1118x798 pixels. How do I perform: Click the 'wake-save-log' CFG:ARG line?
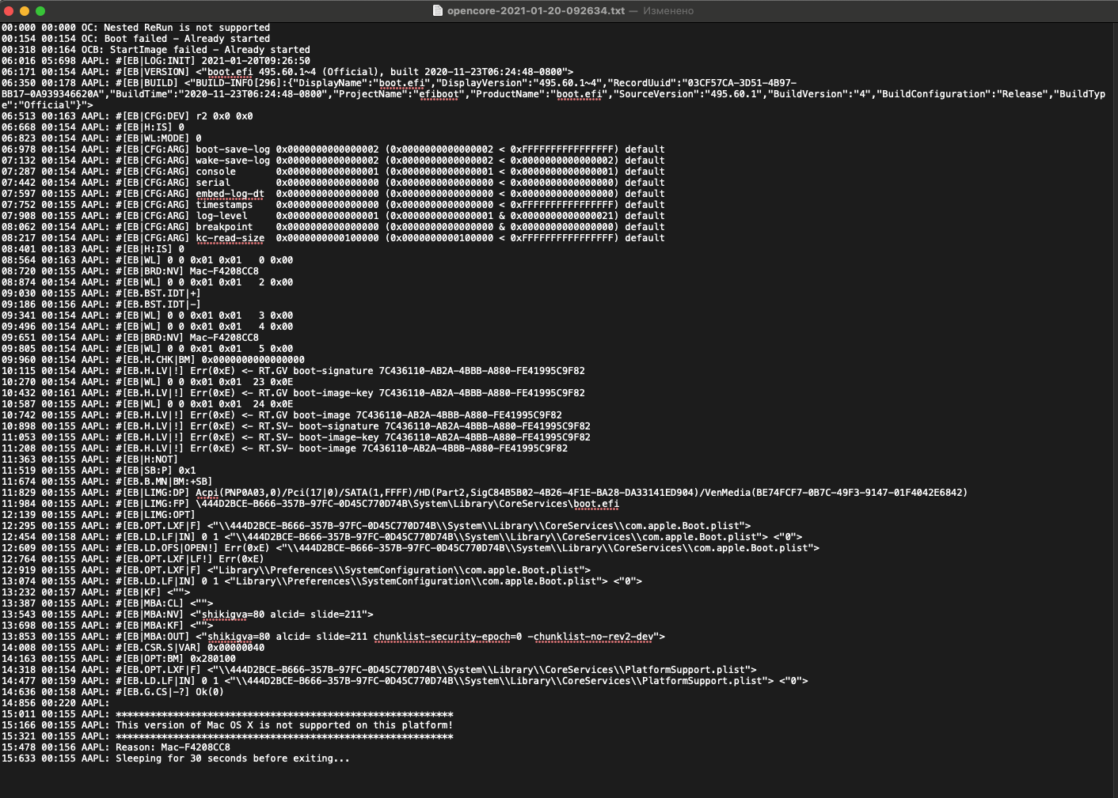(x=333, y=161)
